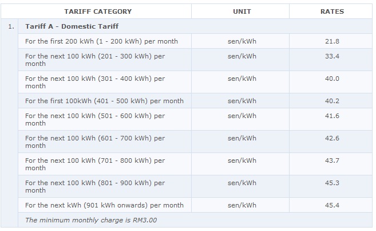Click the 33.4 rate value
Viewport: 376px width, 231px height.
click(332, 56)
